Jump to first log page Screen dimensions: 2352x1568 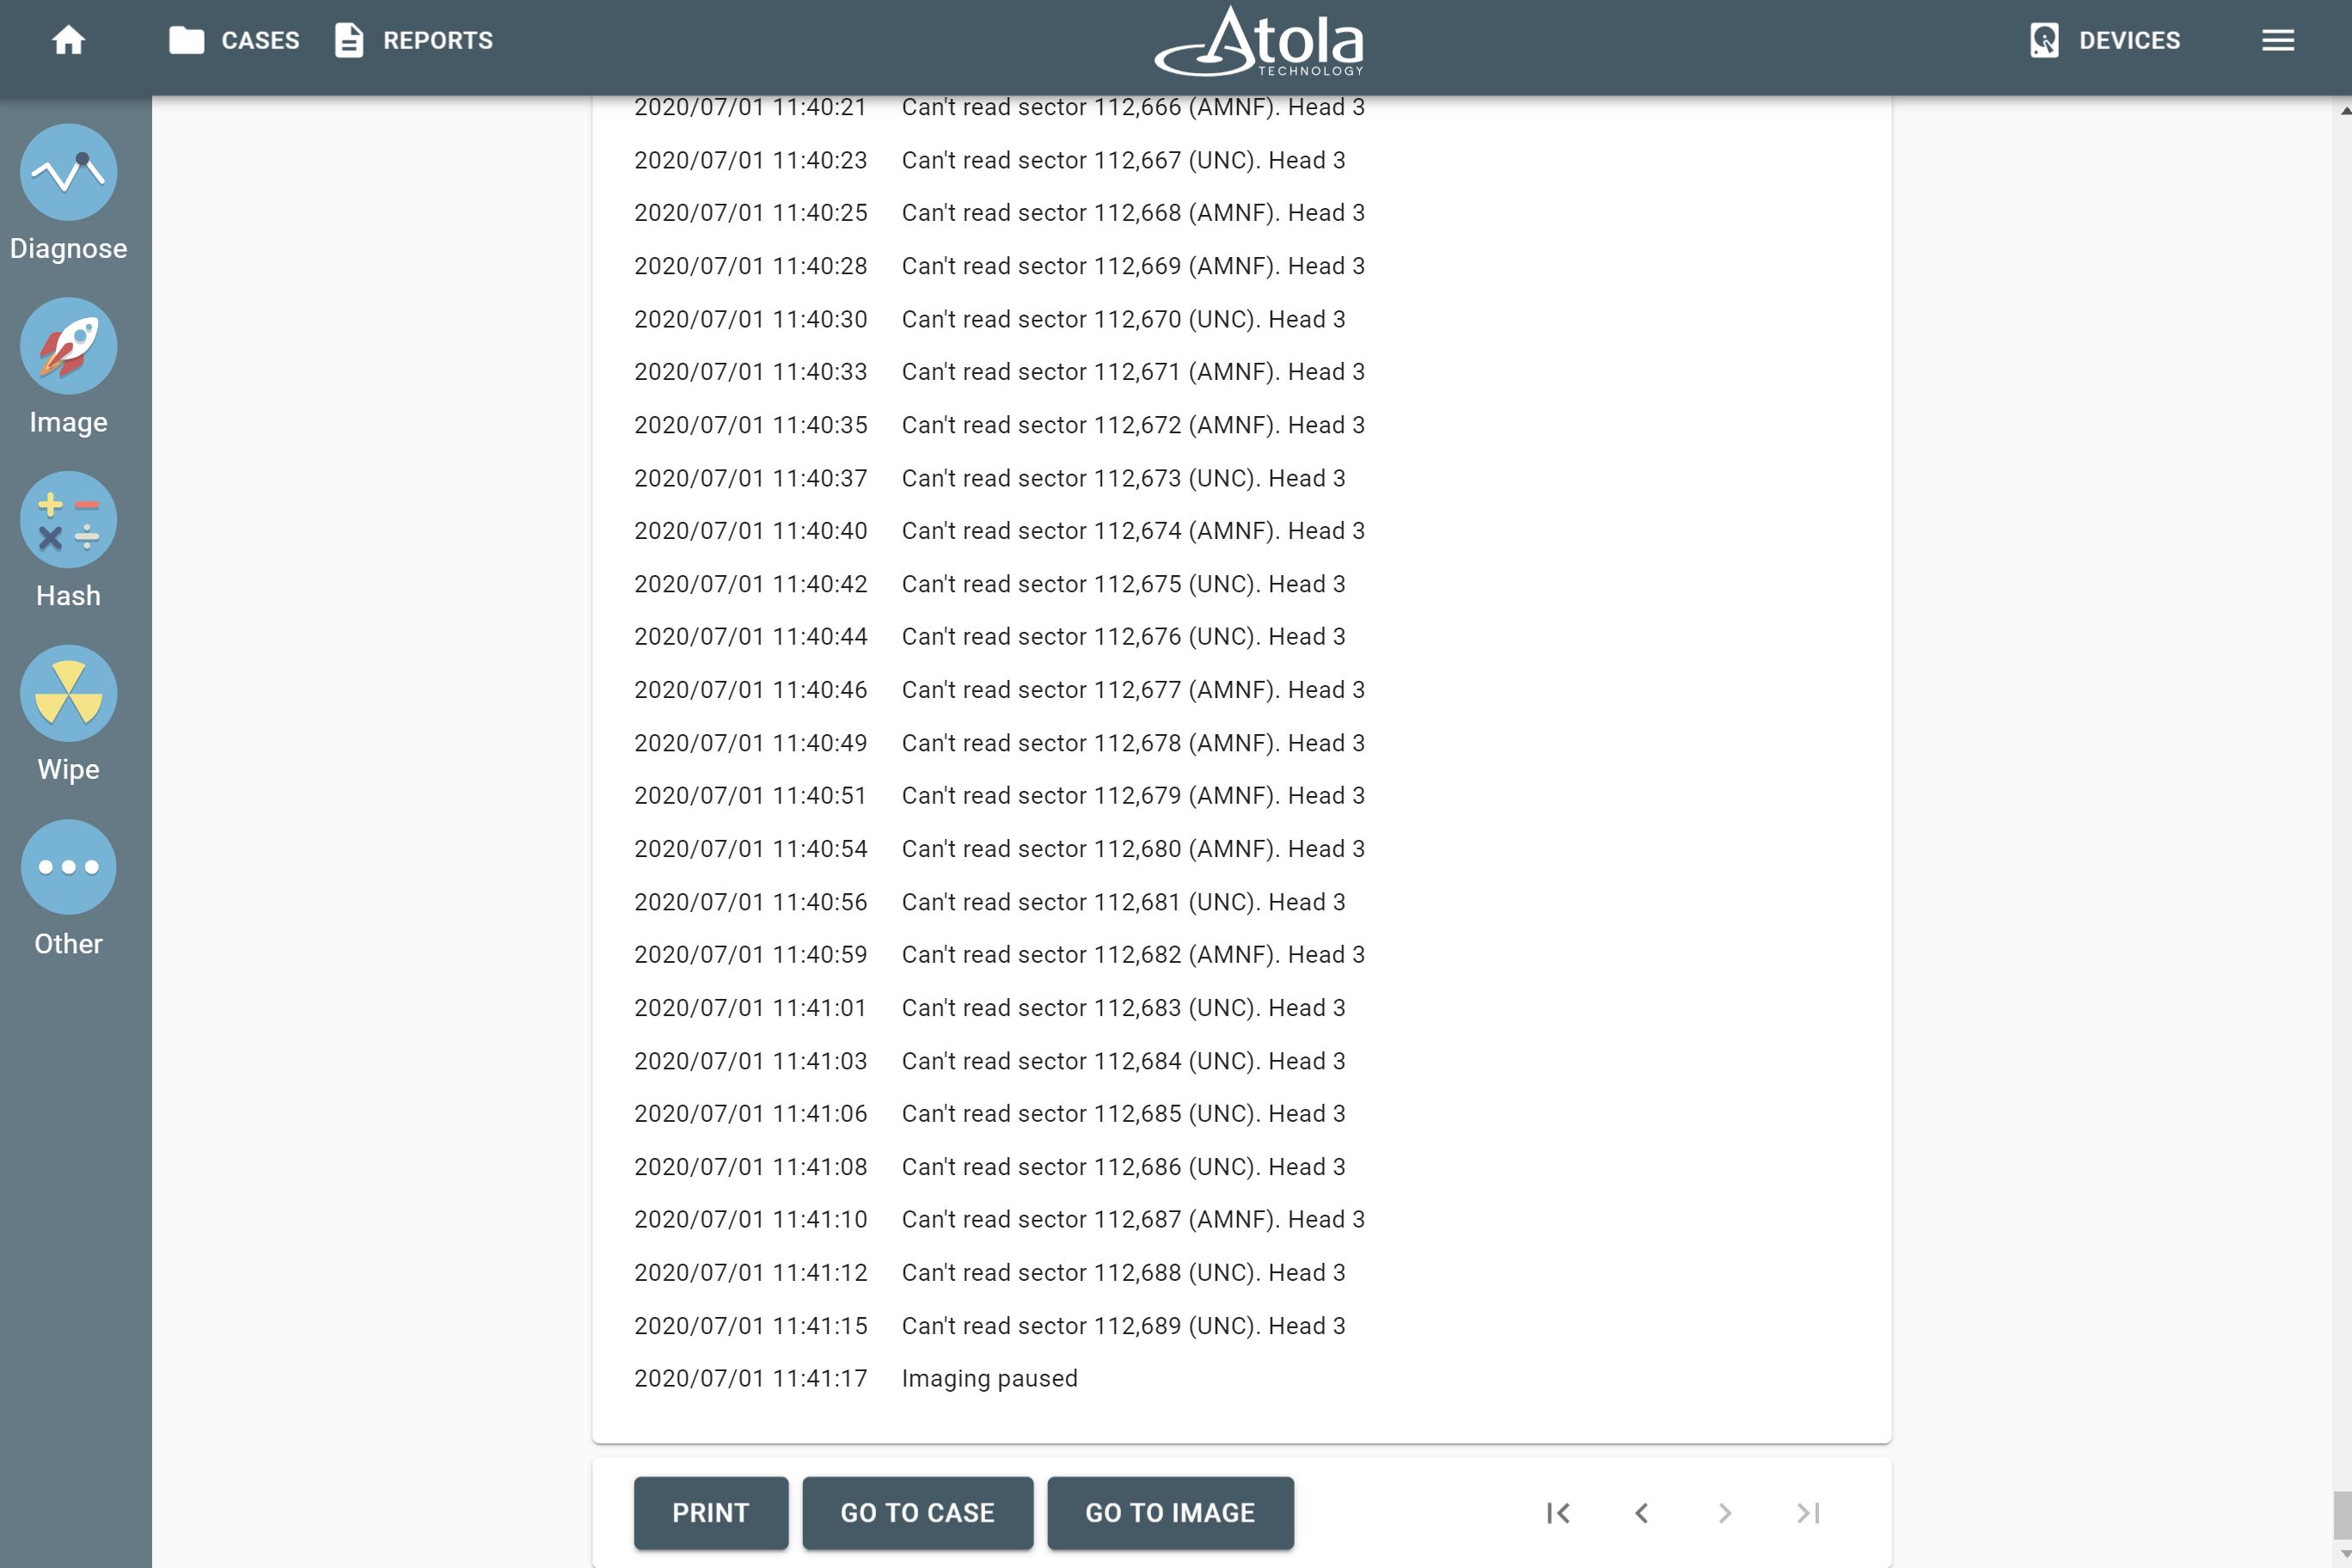[1558, 1513]
